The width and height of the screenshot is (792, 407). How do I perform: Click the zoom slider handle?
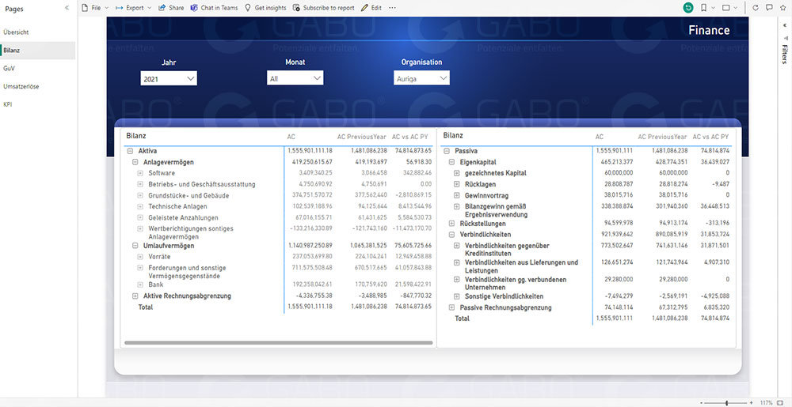[726, 403]
